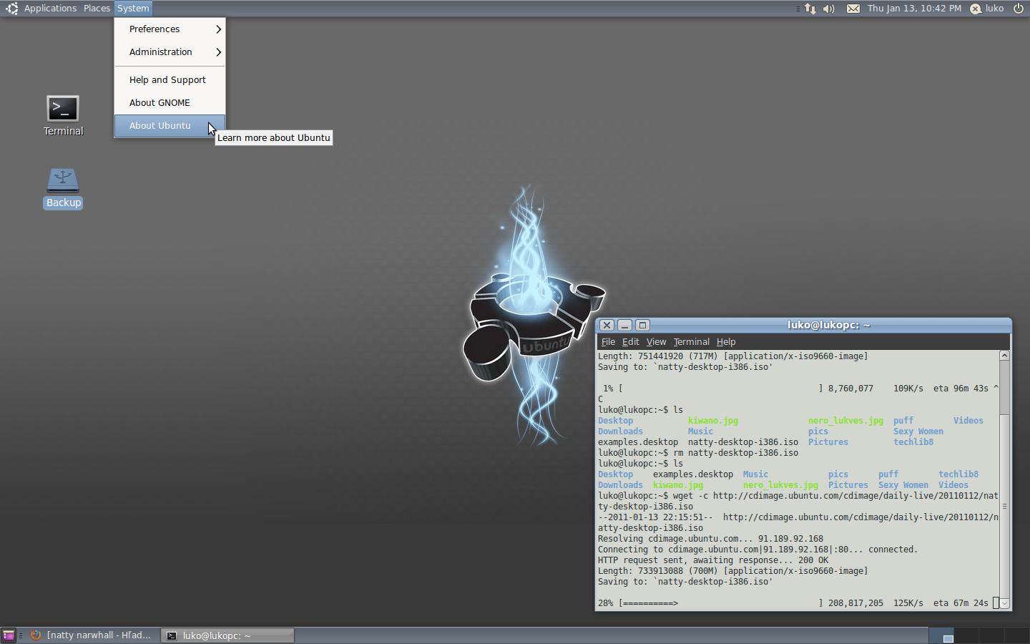
Task: Click the power session icon
Action: 1019,9
